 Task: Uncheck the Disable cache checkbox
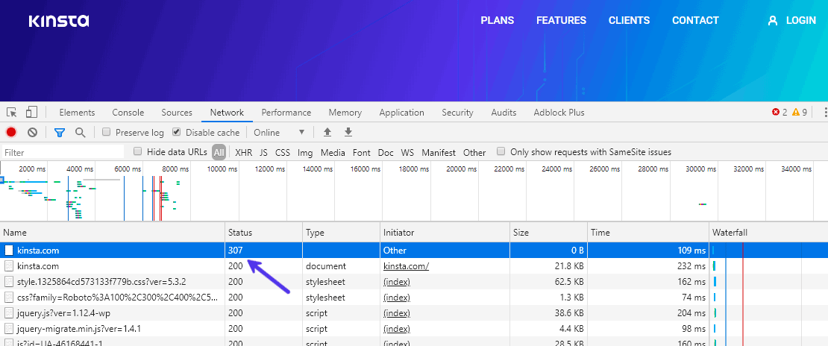177,133
